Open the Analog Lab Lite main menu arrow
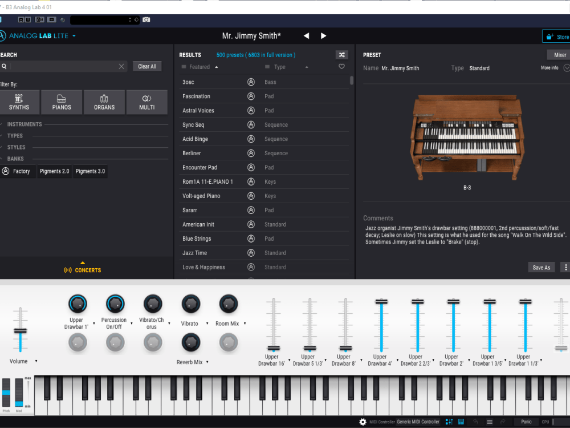This screenshot has width=570, height=428. [74, 36]
